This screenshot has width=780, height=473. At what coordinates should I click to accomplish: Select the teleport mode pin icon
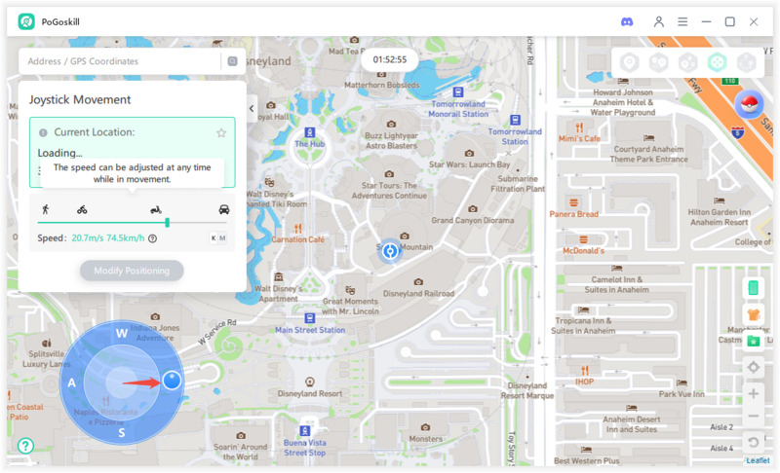(x=630, y=62)
